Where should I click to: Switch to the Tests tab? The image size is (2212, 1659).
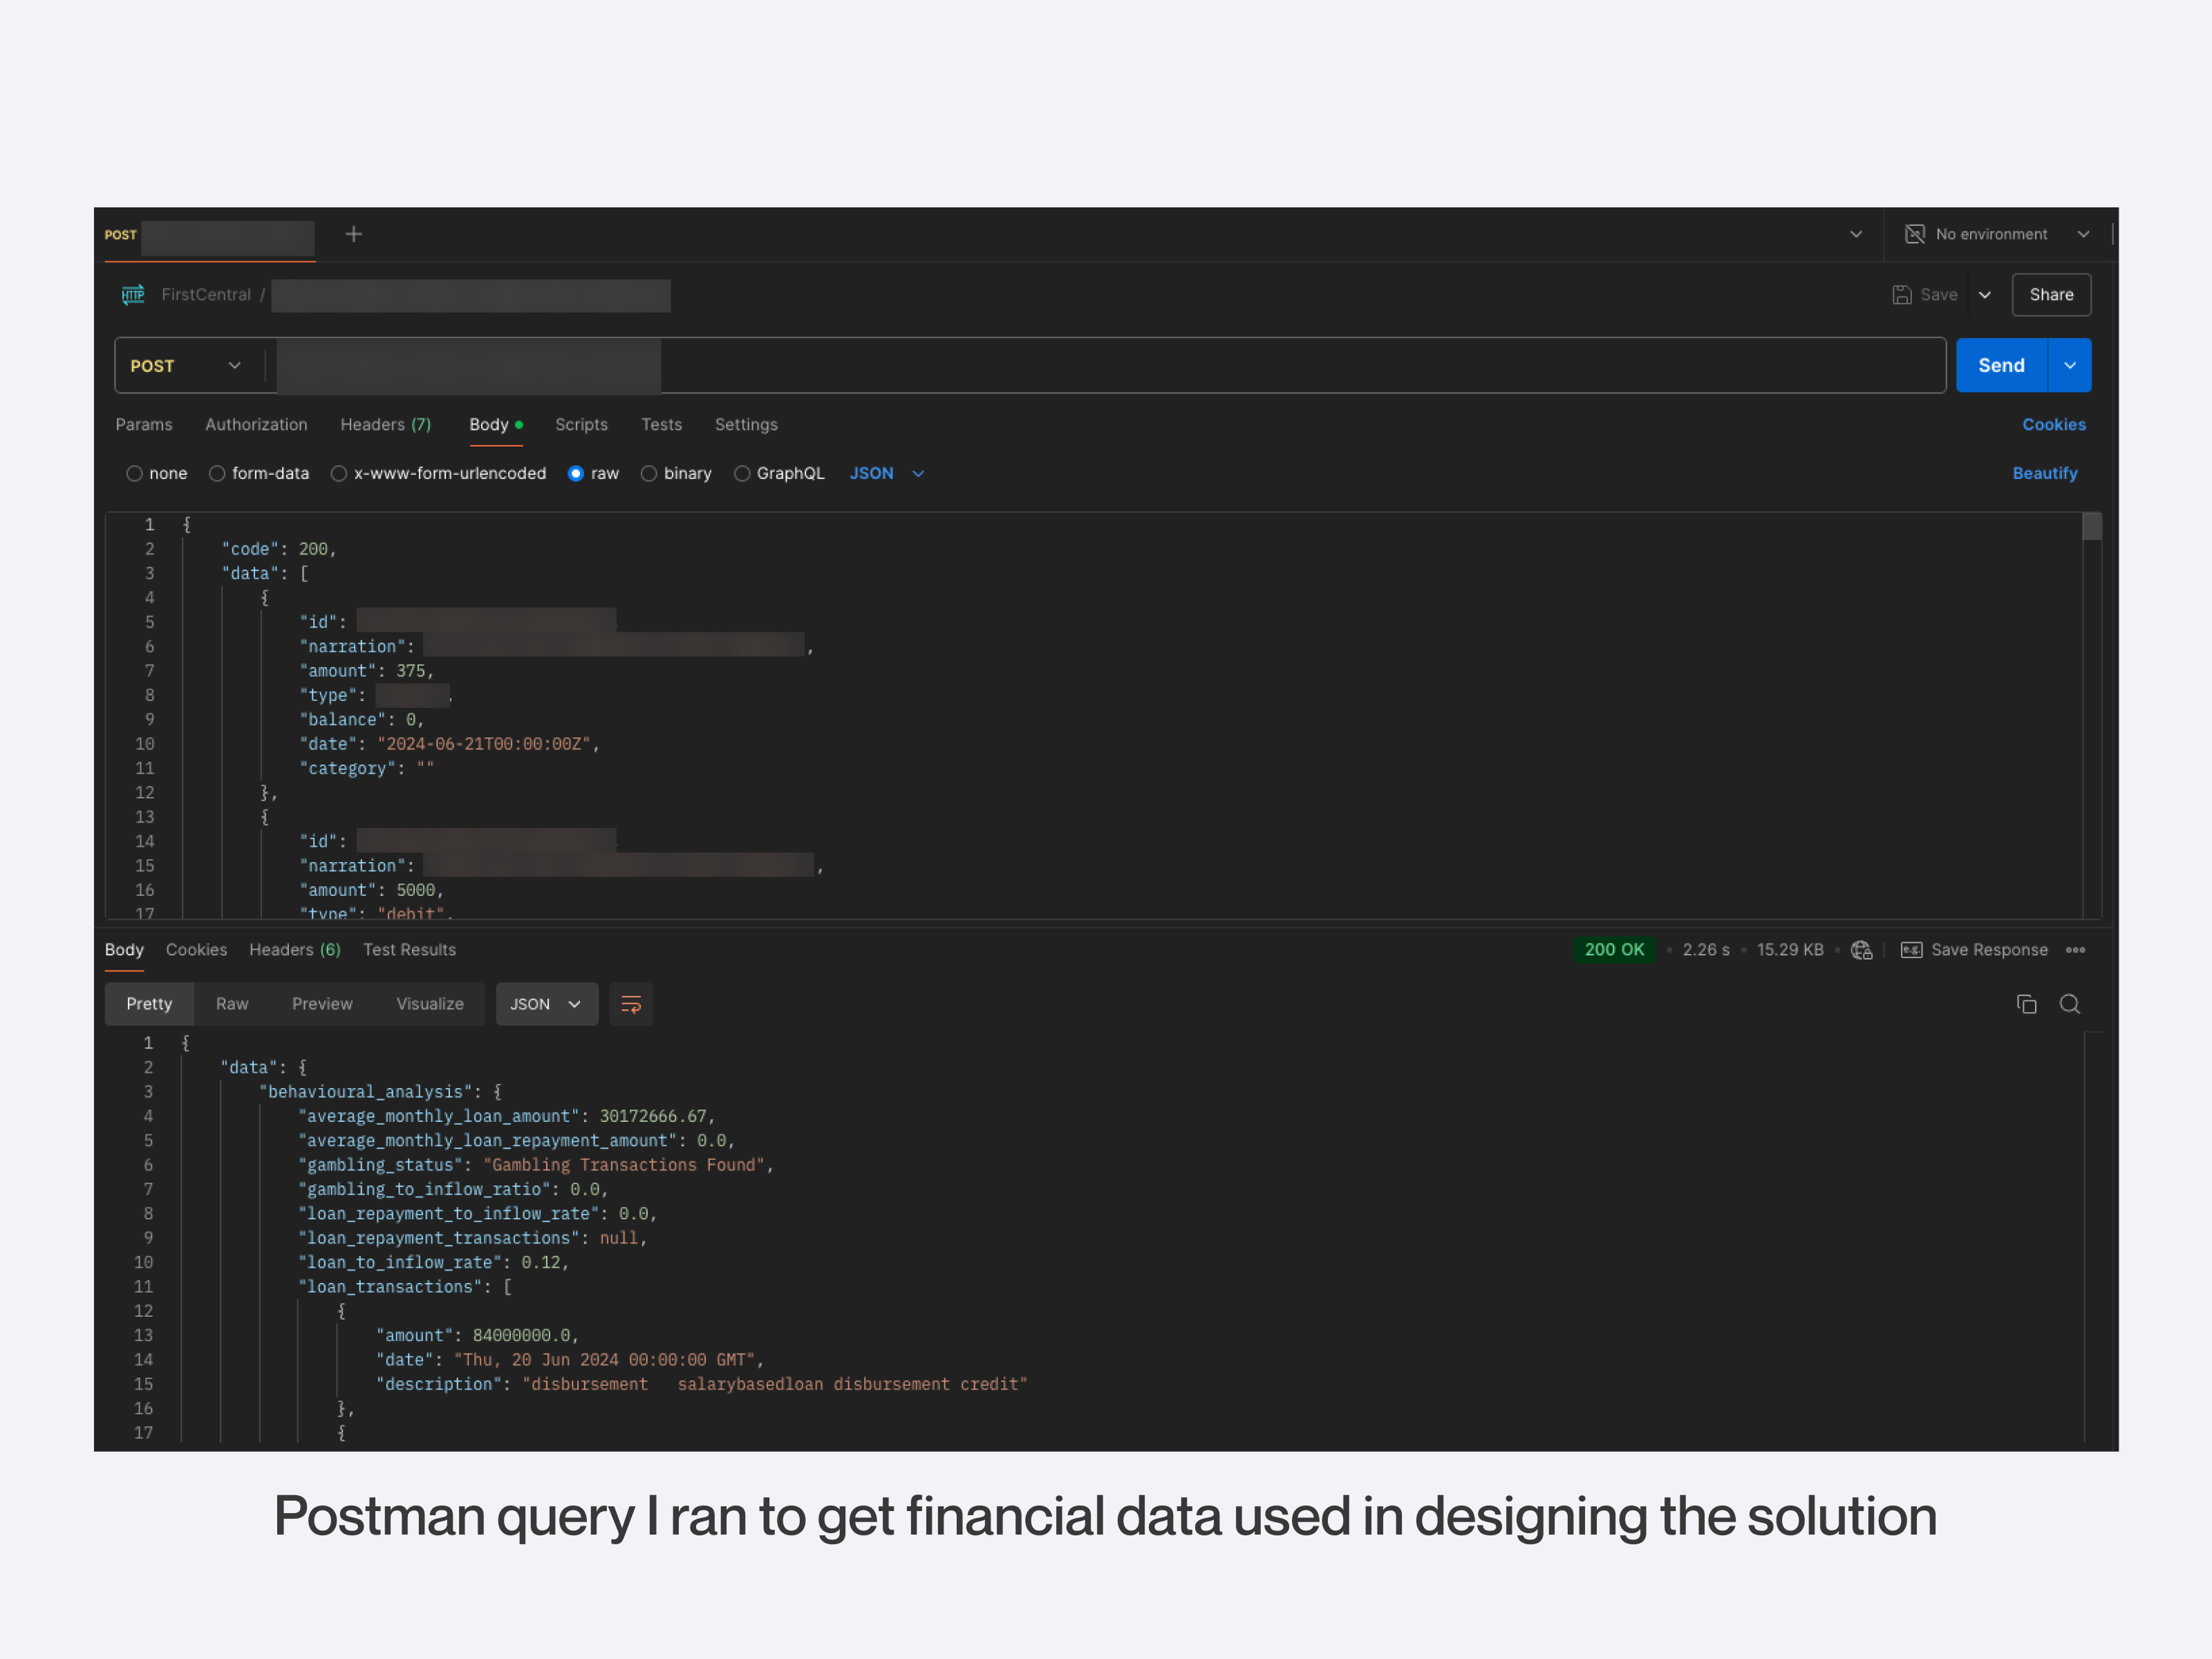[661, 424]
